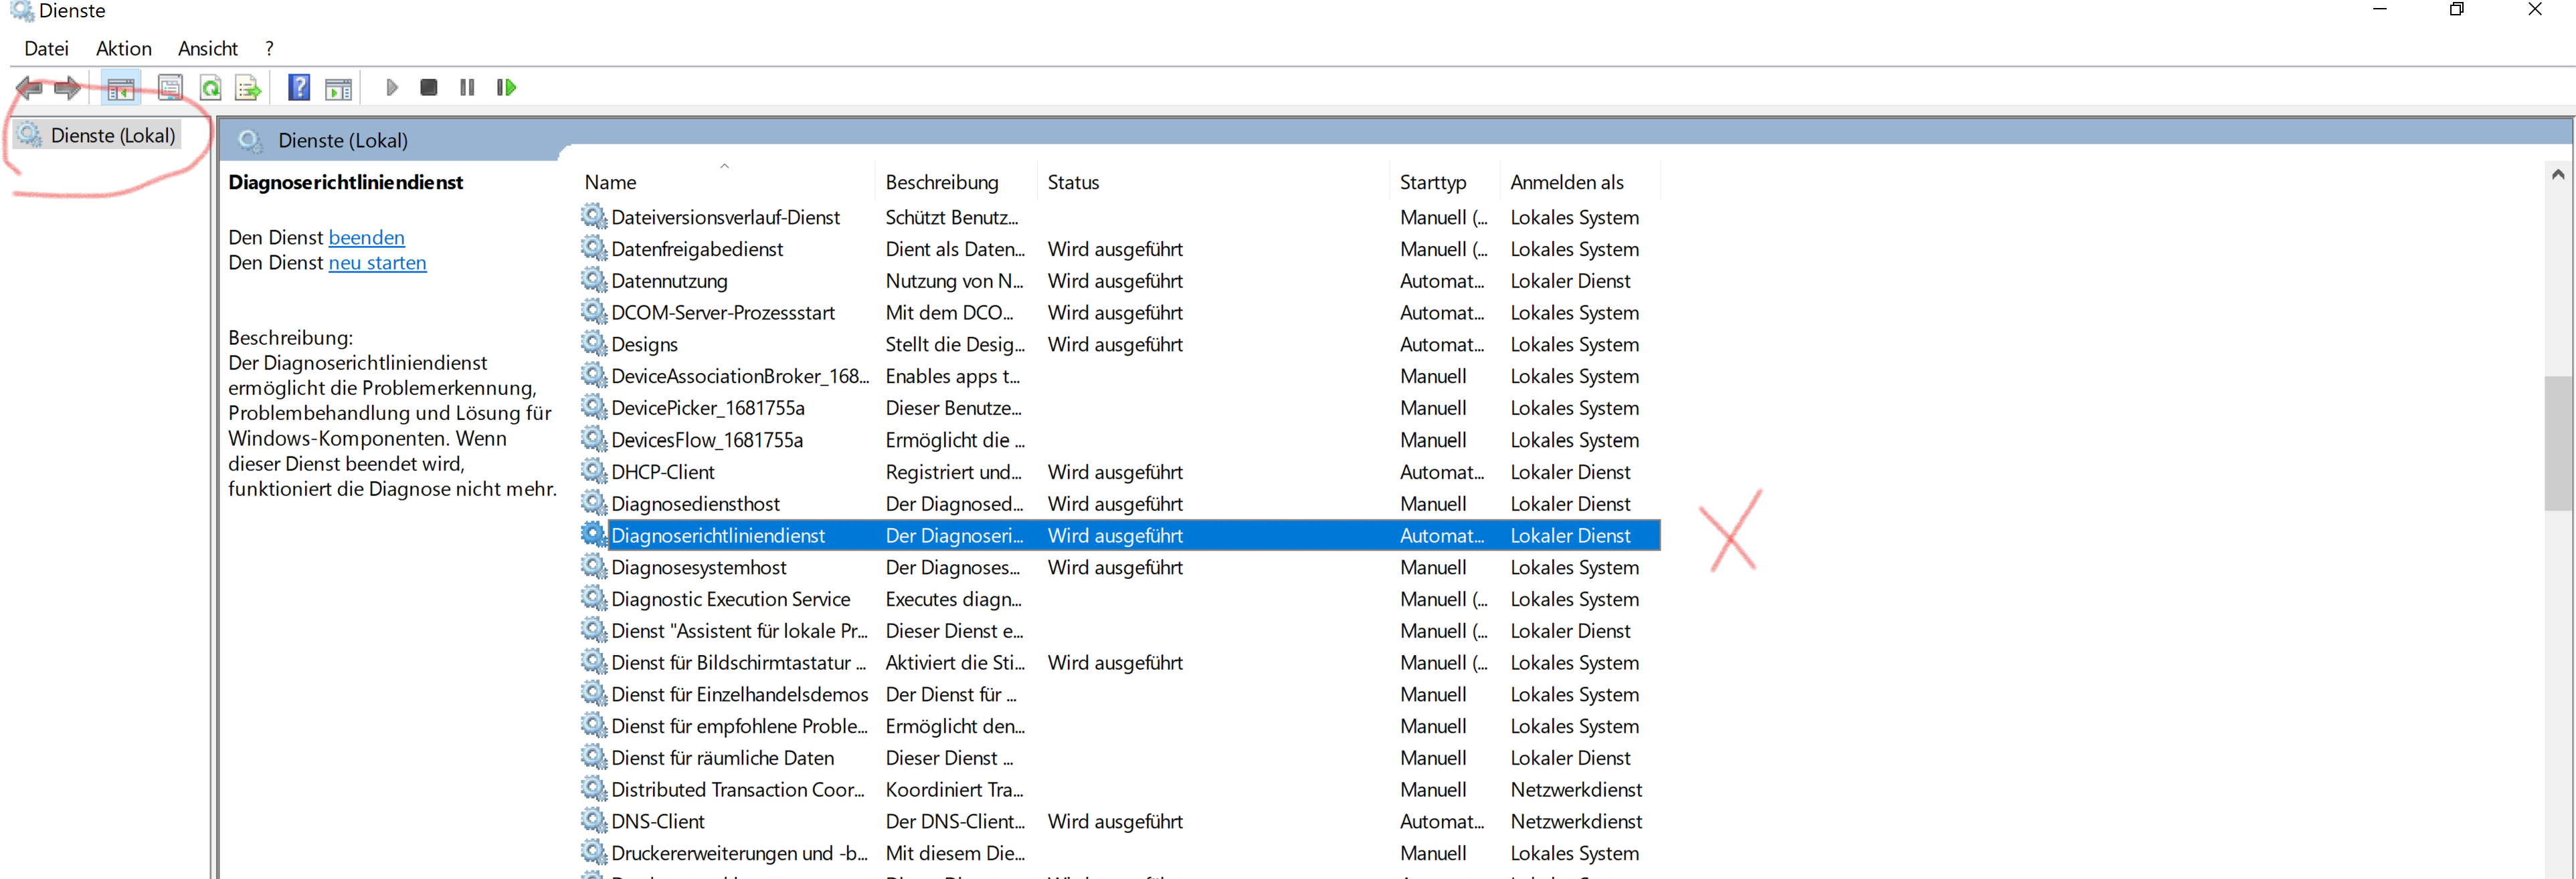The width and height of the screenshot is (2576, 879).
Task: Toggle the show/hide action pane icon
Action: 339,88
